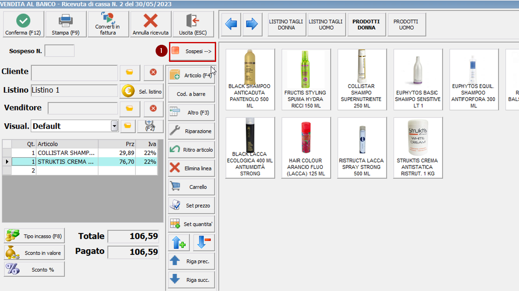Viewport: 519px width, 291px height.
Task: Click the Articolo column header
Action: [x=67, y=144]
